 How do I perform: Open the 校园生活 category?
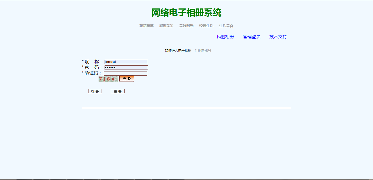tap(206, 26)
